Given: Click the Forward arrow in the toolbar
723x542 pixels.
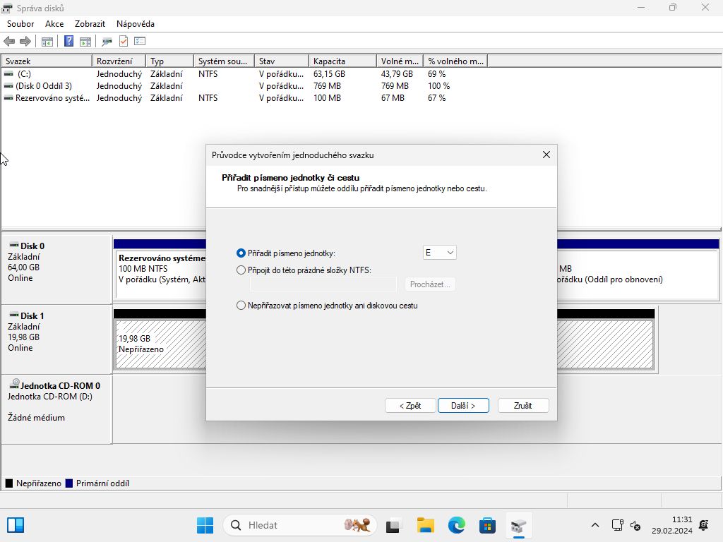Looking at the screenshot, I should pyautogui.click(x=25, y=42).
